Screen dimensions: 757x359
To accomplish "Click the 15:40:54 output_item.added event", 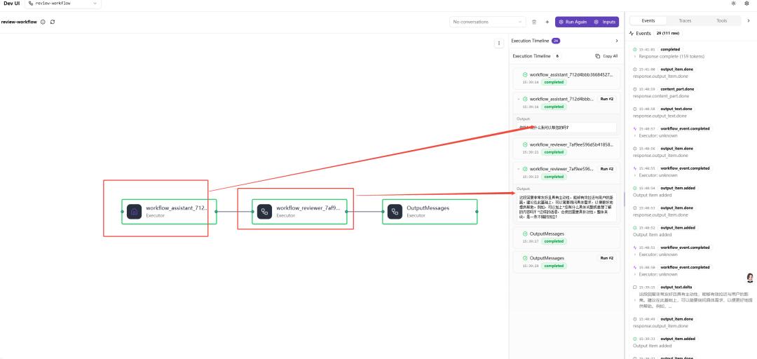I will pos(690,191).
